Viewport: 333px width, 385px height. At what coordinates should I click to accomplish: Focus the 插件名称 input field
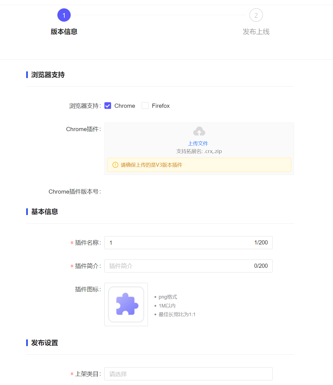click(188, 243)
